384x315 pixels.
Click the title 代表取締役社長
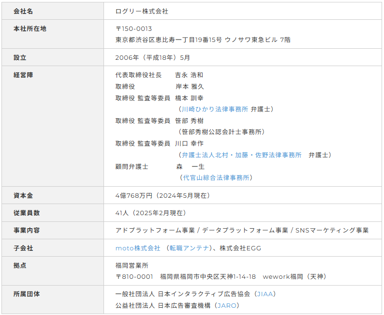138,75
